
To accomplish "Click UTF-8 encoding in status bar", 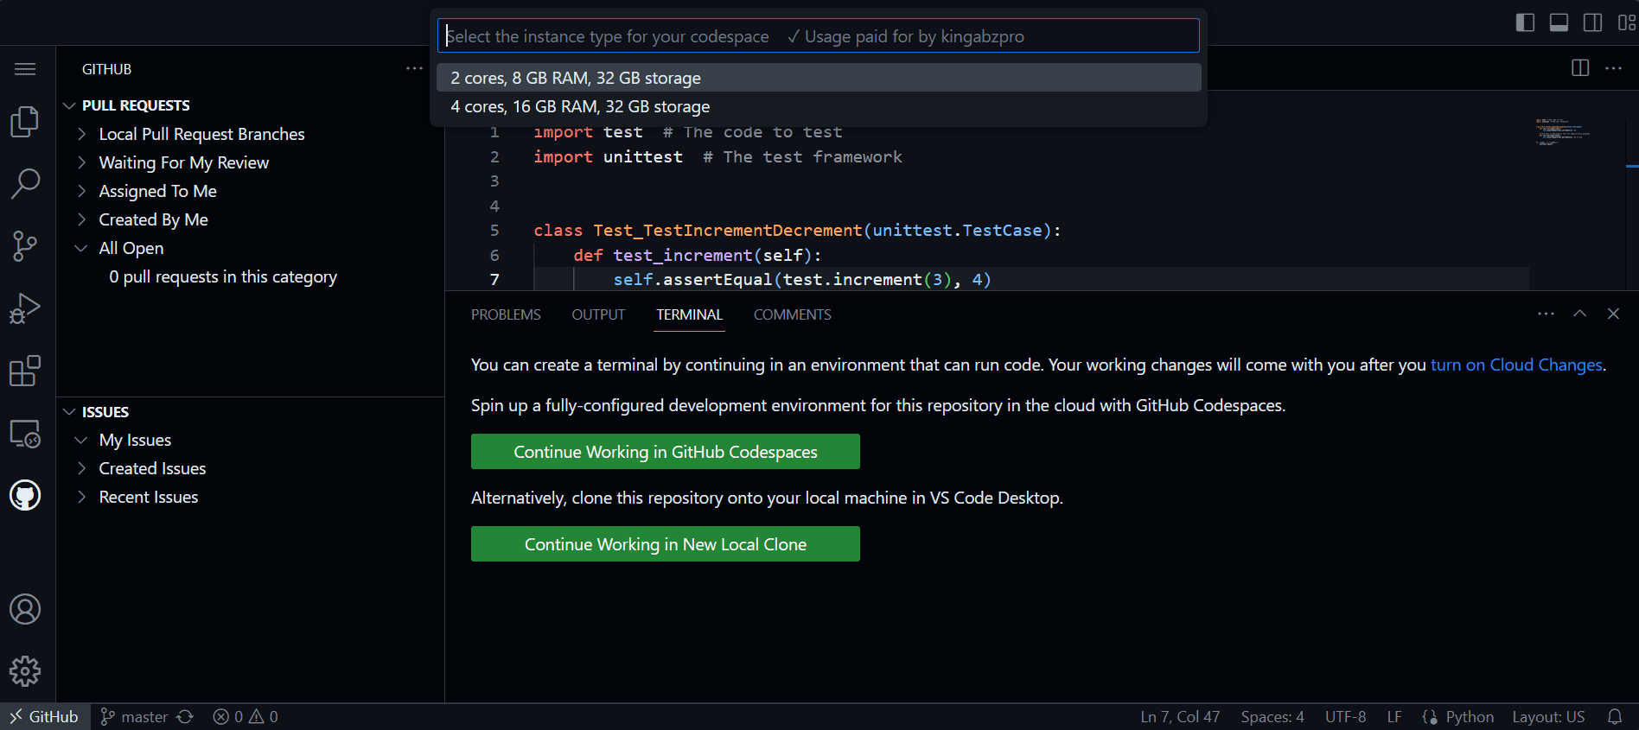I will point(1346,716).
